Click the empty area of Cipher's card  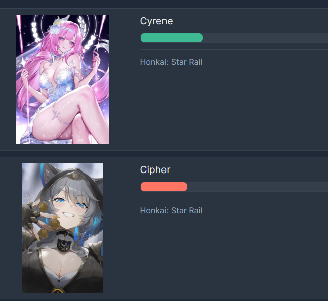point(230,253)
